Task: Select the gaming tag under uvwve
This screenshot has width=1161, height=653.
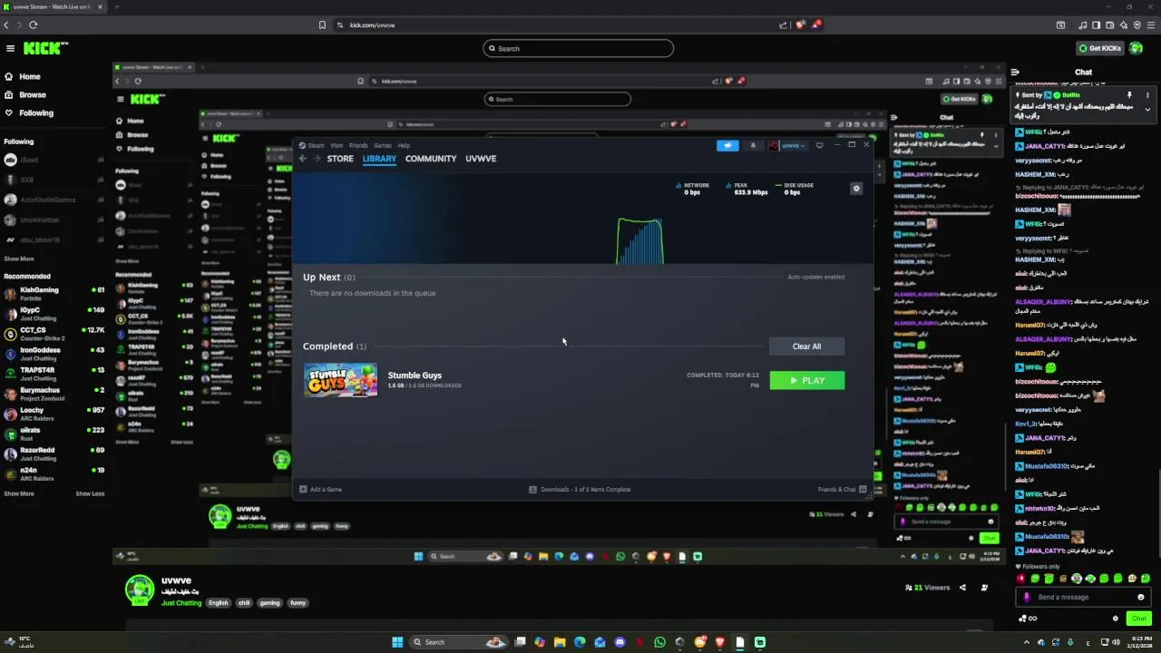Action: [x=269, y=602]
